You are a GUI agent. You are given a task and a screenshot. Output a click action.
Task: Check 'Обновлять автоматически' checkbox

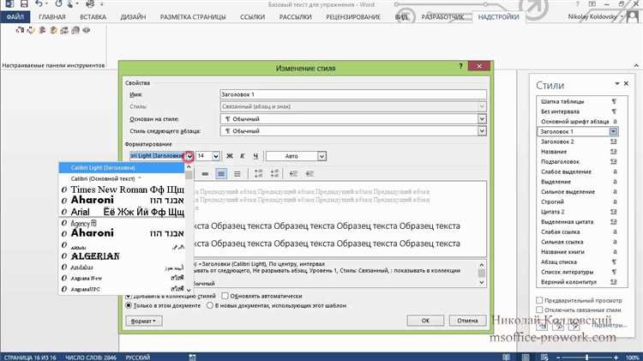[225, 296]
